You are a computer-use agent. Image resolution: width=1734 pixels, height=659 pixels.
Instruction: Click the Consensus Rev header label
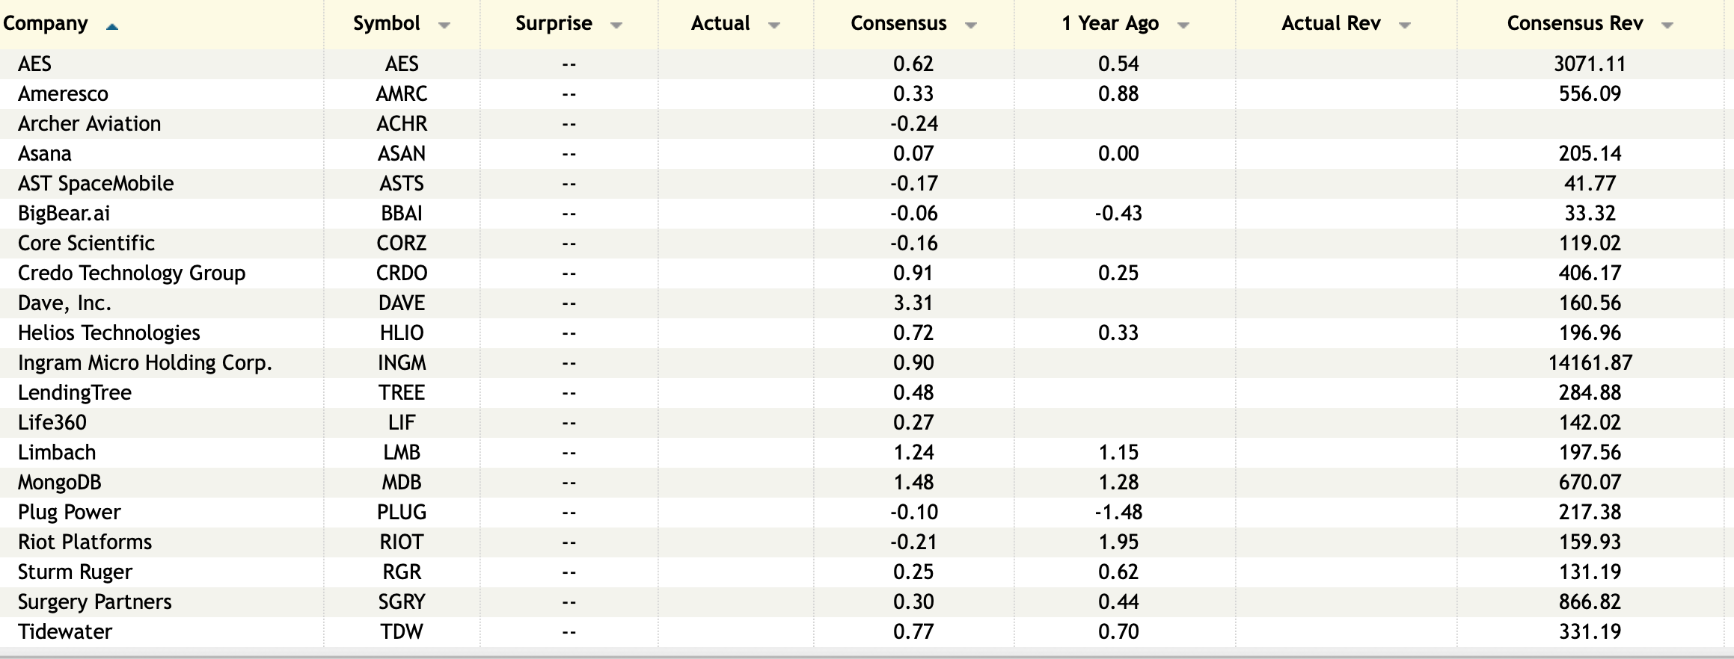[x=1575, y=24]
